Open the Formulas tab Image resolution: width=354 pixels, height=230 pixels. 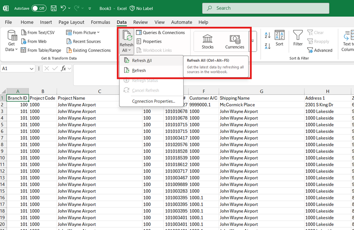click(x=101, y=22)
